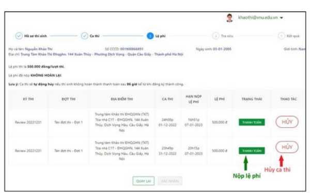The image size is (310, 193).
Task: Click the gender value Nam
Action: [x=302, y=49]
